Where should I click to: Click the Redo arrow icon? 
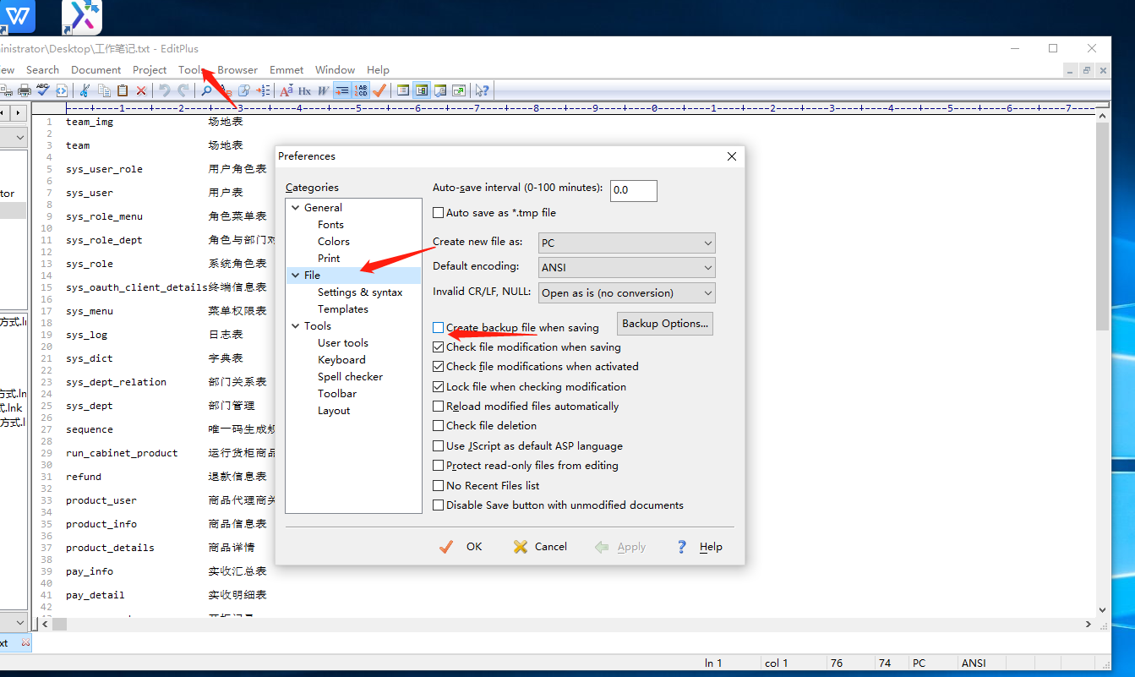click(x=183, y=90)
